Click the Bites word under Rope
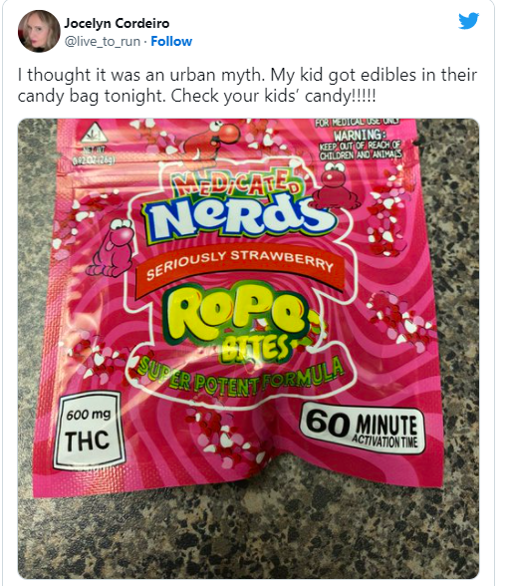The height and width of the screenshot is (586, 505). [x=254, y=349]
